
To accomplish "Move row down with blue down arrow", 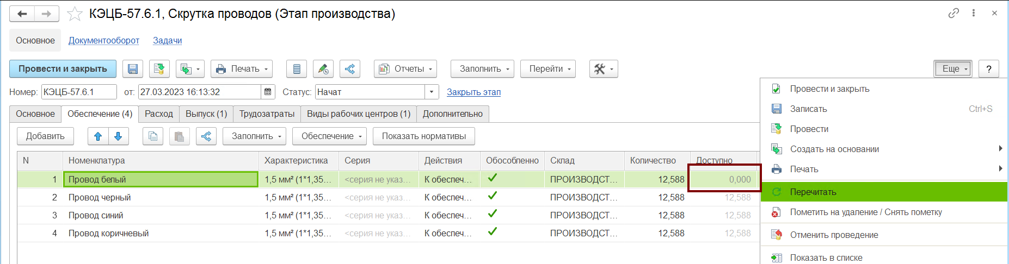I will pyautogui.click(x=119, y=136).
